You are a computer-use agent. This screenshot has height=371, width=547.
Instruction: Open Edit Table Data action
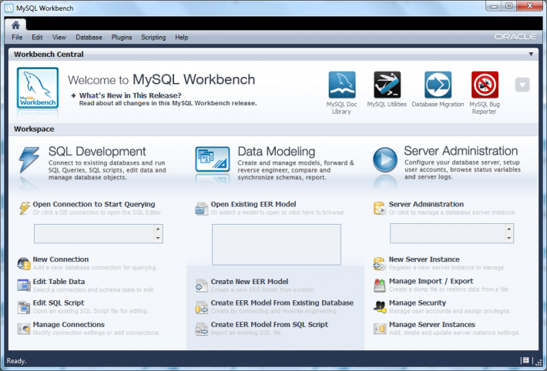pos(59,282)
